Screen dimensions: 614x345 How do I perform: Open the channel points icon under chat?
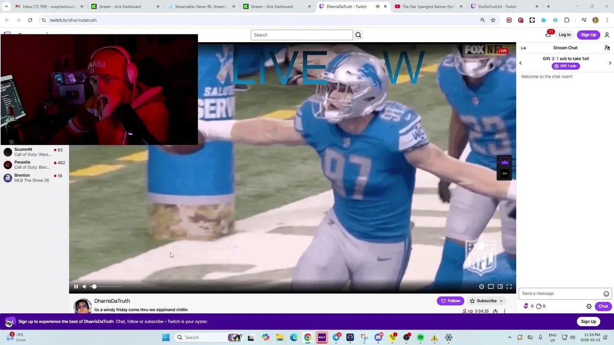539,306
